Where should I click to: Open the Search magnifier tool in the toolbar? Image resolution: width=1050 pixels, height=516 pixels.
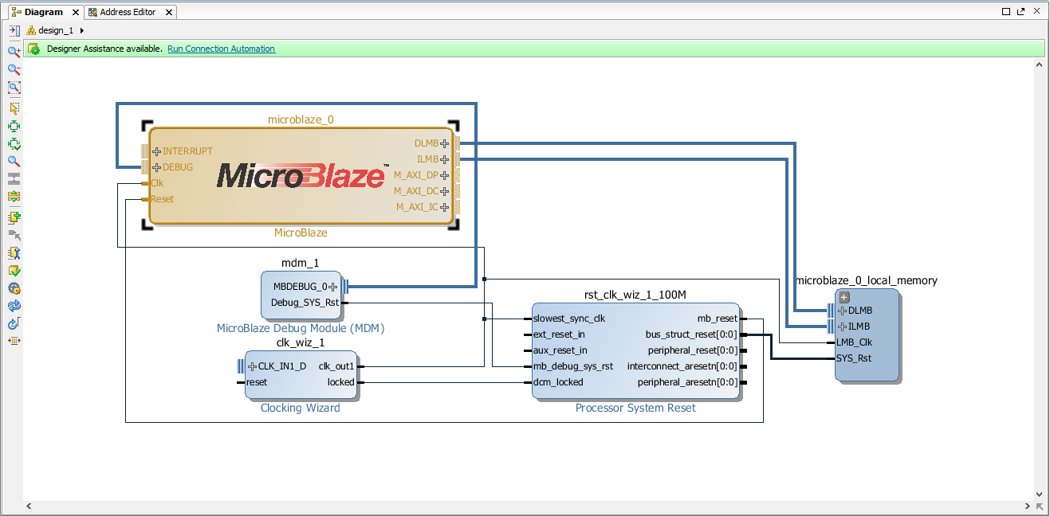(14, 162)
